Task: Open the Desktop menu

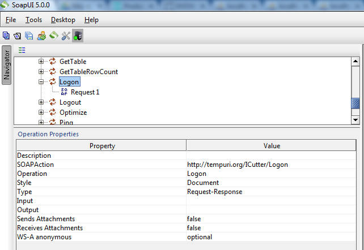Action: click(x=62, y=20)
